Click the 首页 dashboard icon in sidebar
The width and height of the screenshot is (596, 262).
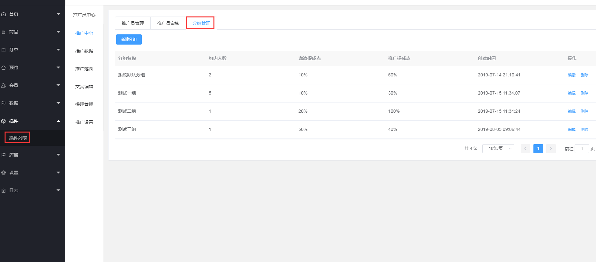click(4, 14)
